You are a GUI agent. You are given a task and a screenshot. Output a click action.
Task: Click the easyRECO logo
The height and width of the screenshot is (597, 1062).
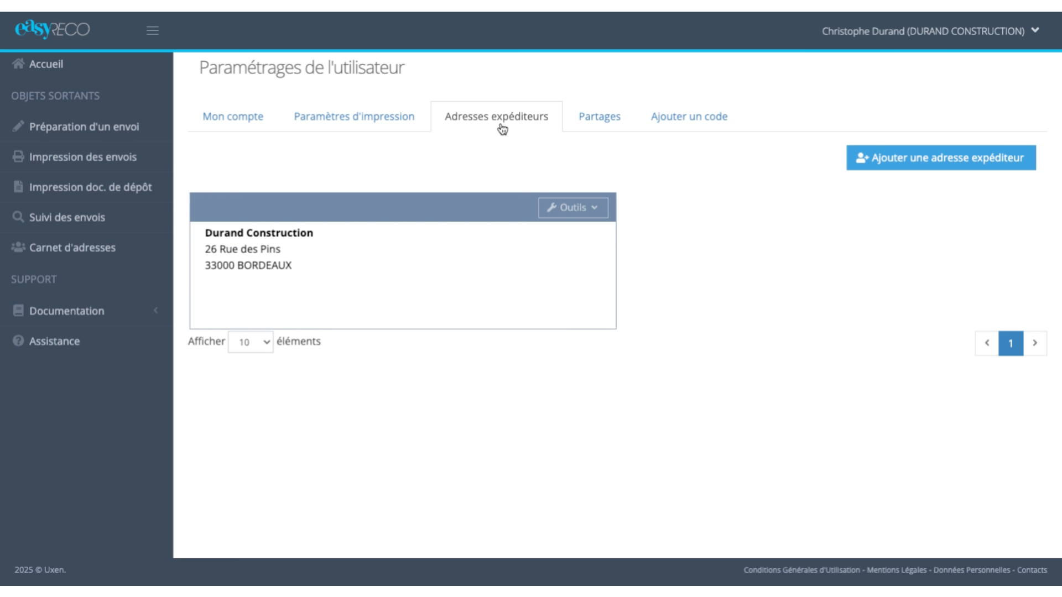tap(52, 29)
